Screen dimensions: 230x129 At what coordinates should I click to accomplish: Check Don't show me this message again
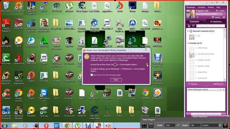click(x=92, y=75)
